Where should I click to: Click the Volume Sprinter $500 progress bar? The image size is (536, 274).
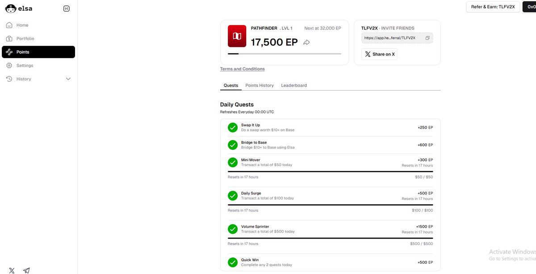point(330,238)
